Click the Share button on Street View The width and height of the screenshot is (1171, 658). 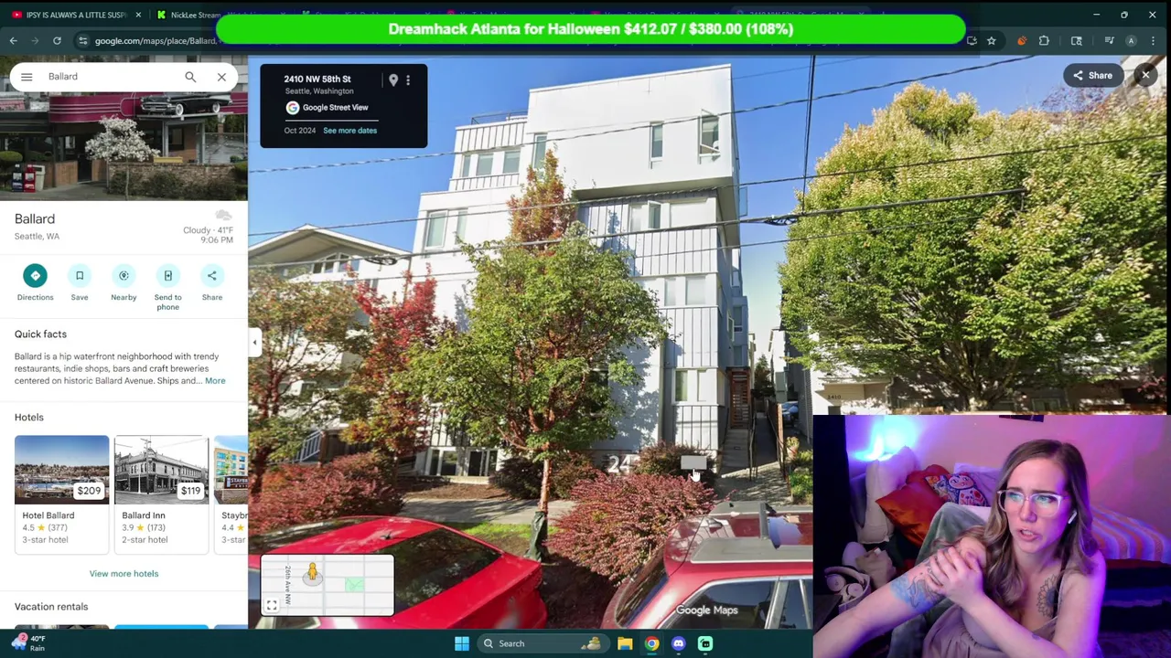click(x=1092, y=76)
